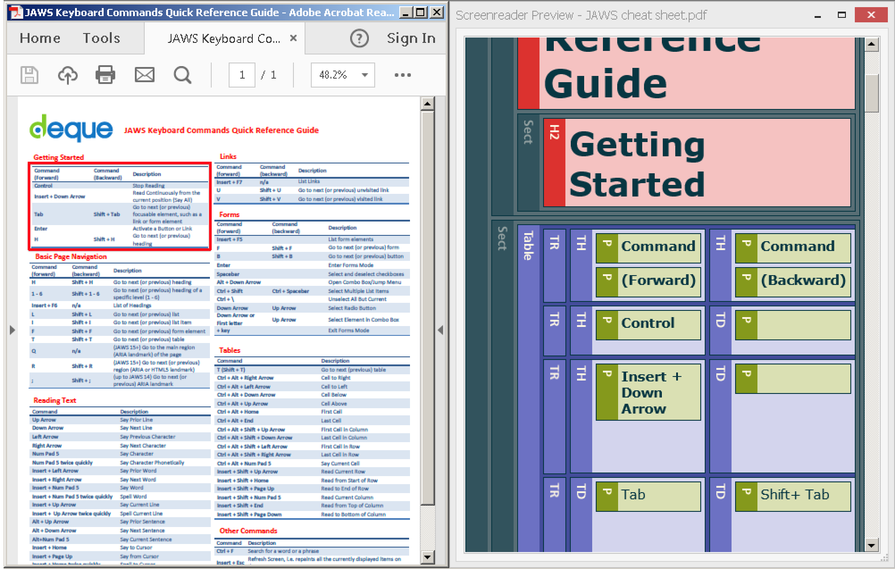Click the Save icon in Acrobat toolbar
The width and height of the screenshot is (895, 569).
coord(29,75)
